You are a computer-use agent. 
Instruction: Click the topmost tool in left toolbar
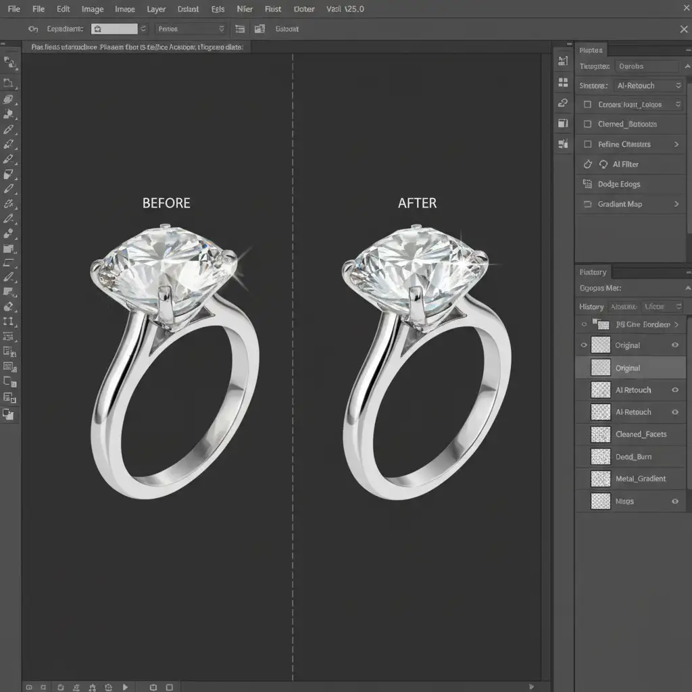pos(9,63)
